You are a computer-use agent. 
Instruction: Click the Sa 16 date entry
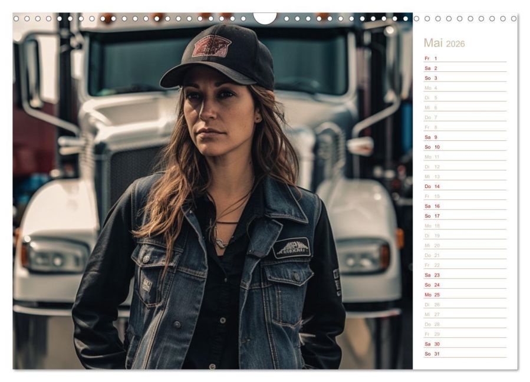click(x=464, y=206)
